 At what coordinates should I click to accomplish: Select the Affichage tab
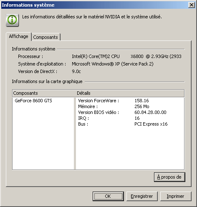tap(18, 36)
